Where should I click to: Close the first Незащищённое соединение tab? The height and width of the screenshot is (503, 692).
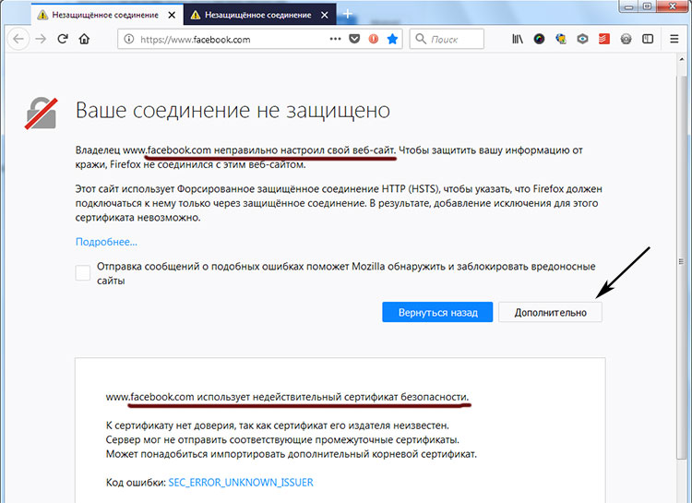click(172, 15)
